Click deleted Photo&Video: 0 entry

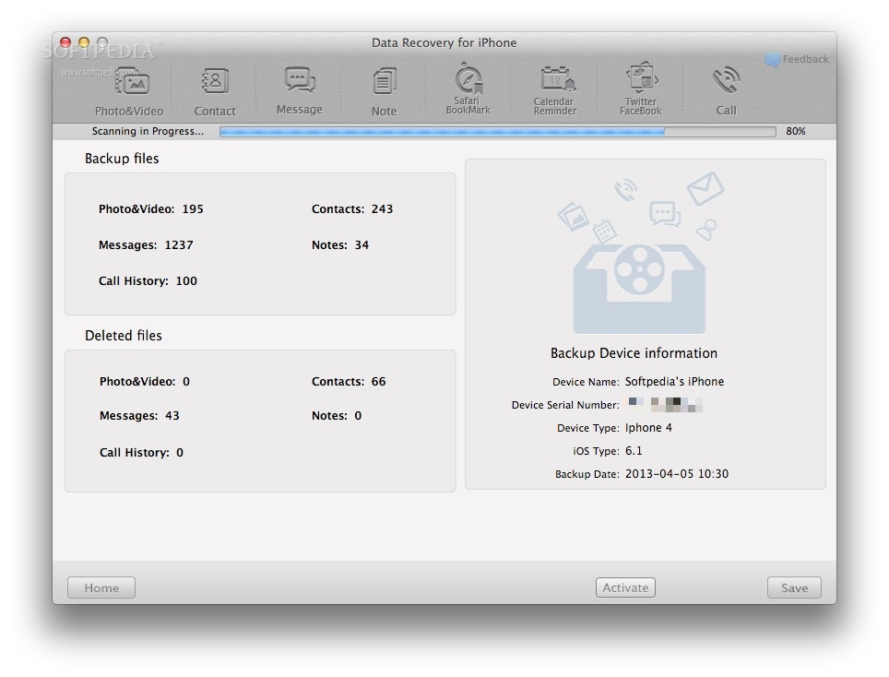tap(145, 381)
